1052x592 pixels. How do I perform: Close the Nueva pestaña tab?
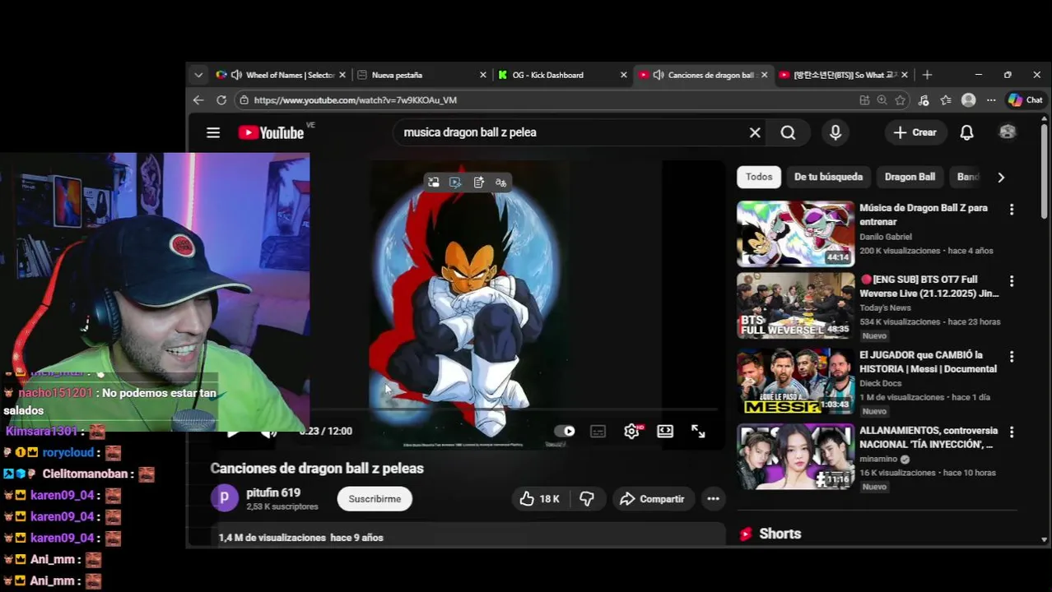[483, 75]
